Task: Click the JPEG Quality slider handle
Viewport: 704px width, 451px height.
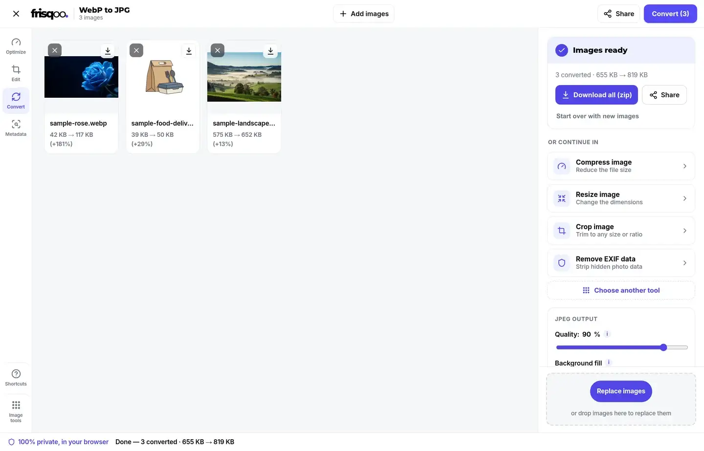Action: click(x=663, y=347)
